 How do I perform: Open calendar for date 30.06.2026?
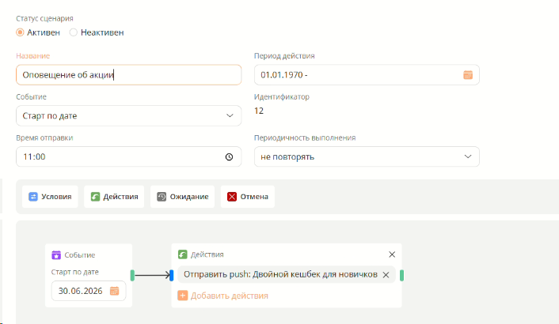[x=115, y=291]
